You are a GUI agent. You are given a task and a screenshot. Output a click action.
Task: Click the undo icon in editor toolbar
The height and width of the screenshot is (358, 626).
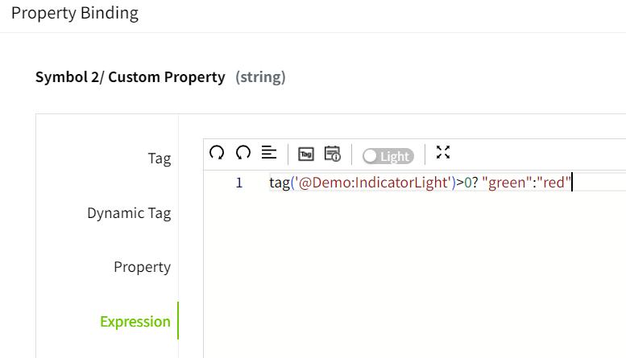(217, 152)
